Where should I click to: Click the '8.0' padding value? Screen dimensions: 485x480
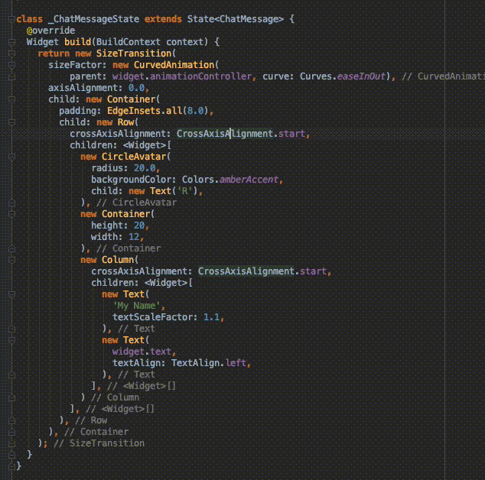(x=196, y=111)
